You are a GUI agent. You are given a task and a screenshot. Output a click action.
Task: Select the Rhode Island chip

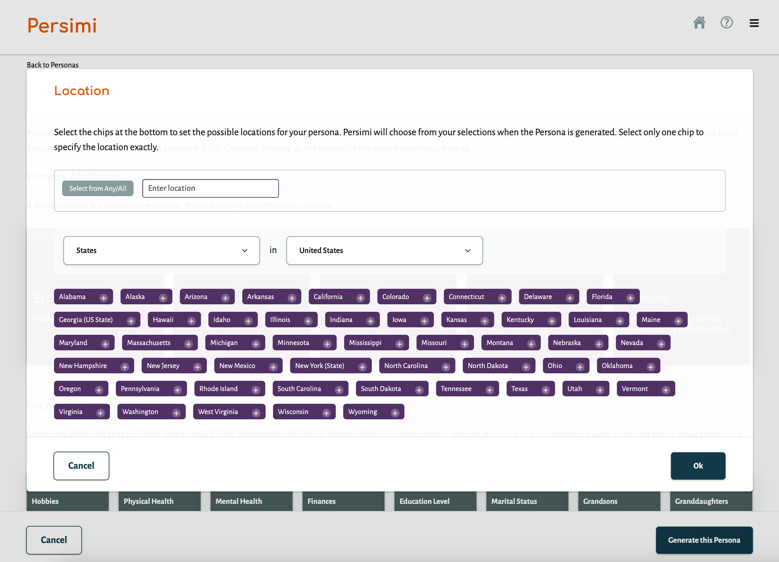pyautogui.click(x=230, y=389)
